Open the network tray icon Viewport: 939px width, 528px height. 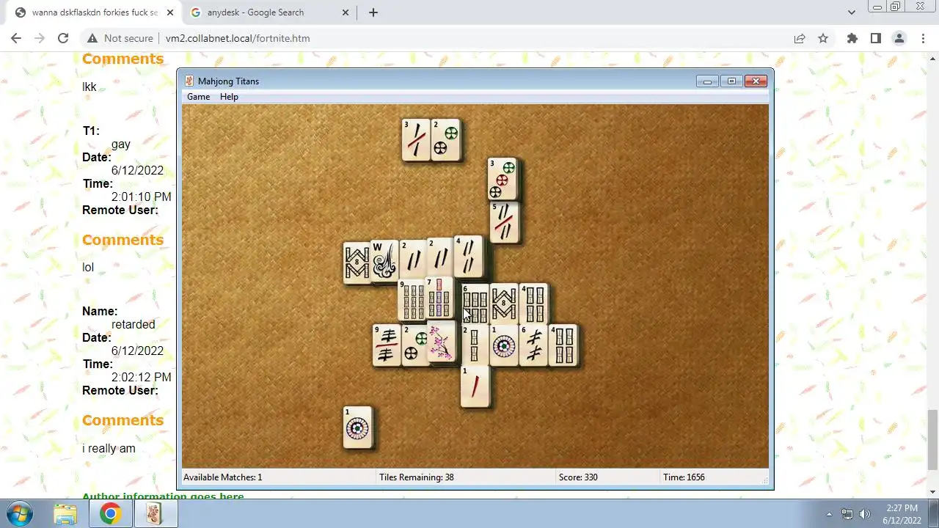[847, 514]
